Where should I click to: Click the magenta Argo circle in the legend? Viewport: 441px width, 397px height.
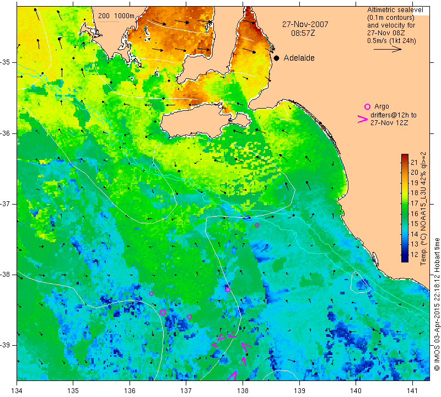[x=367, y=106]
